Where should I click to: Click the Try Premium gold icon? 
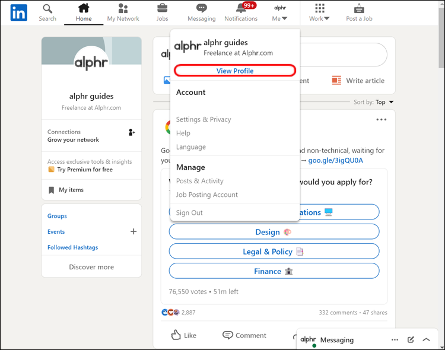pos(51,170)
